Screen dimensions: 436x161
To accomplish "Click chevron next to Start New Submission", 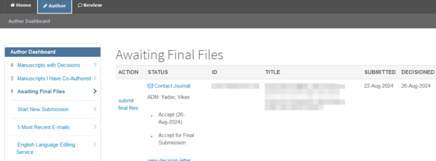I will point(95,109).
